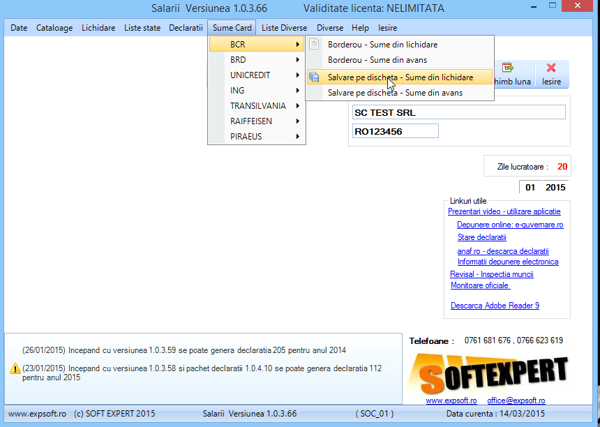Select the PIRAEUS bank entry
The image size is (600, 427).
tap(256, 136)
